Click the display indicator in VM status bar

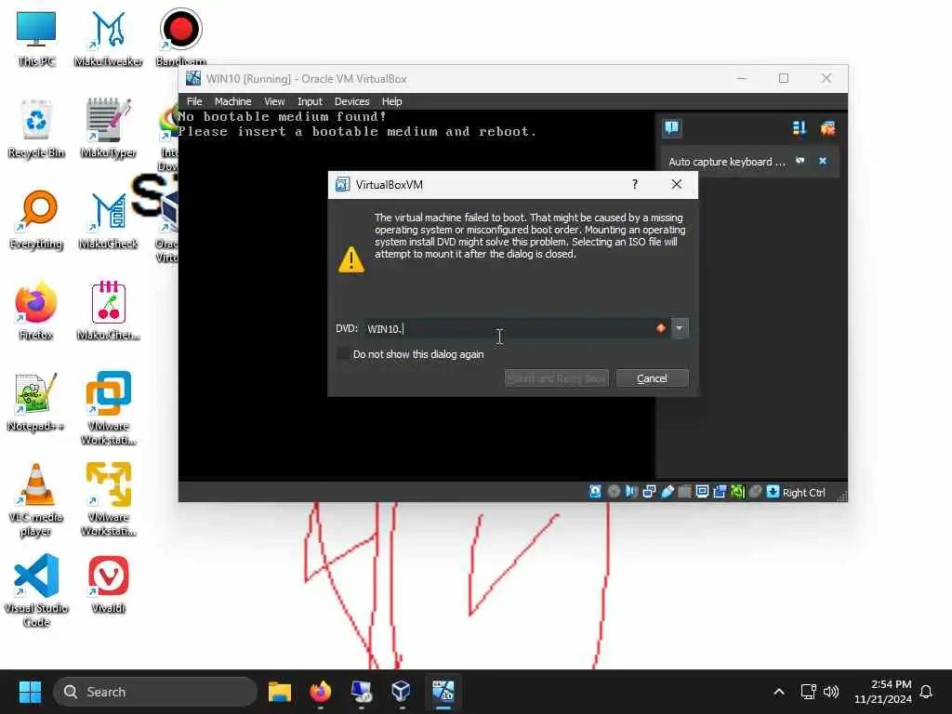(702, 492)
